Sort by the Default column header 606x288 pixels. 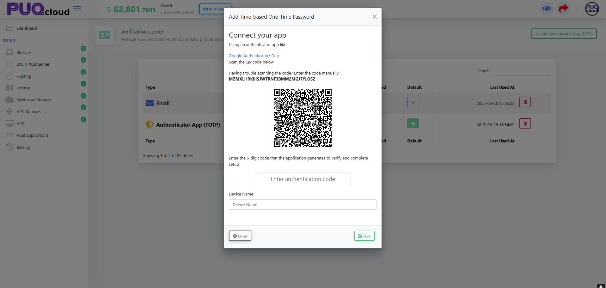tap(414, 87)
